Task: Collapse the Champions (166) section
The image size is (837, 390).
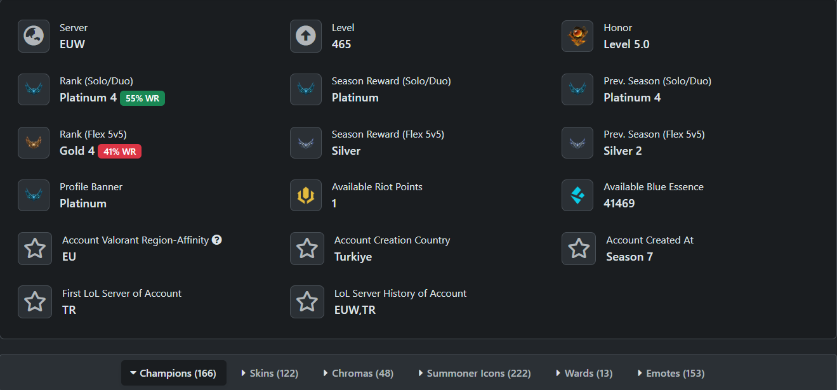Action: [173, 373]
